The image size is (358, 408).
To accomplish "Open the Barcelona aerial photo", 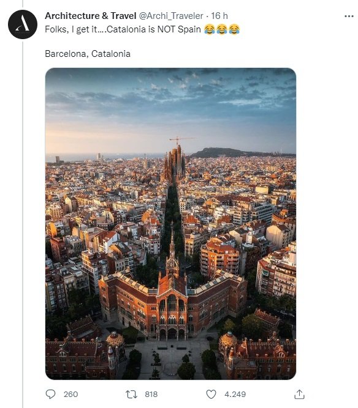I will tap(170, 224).
